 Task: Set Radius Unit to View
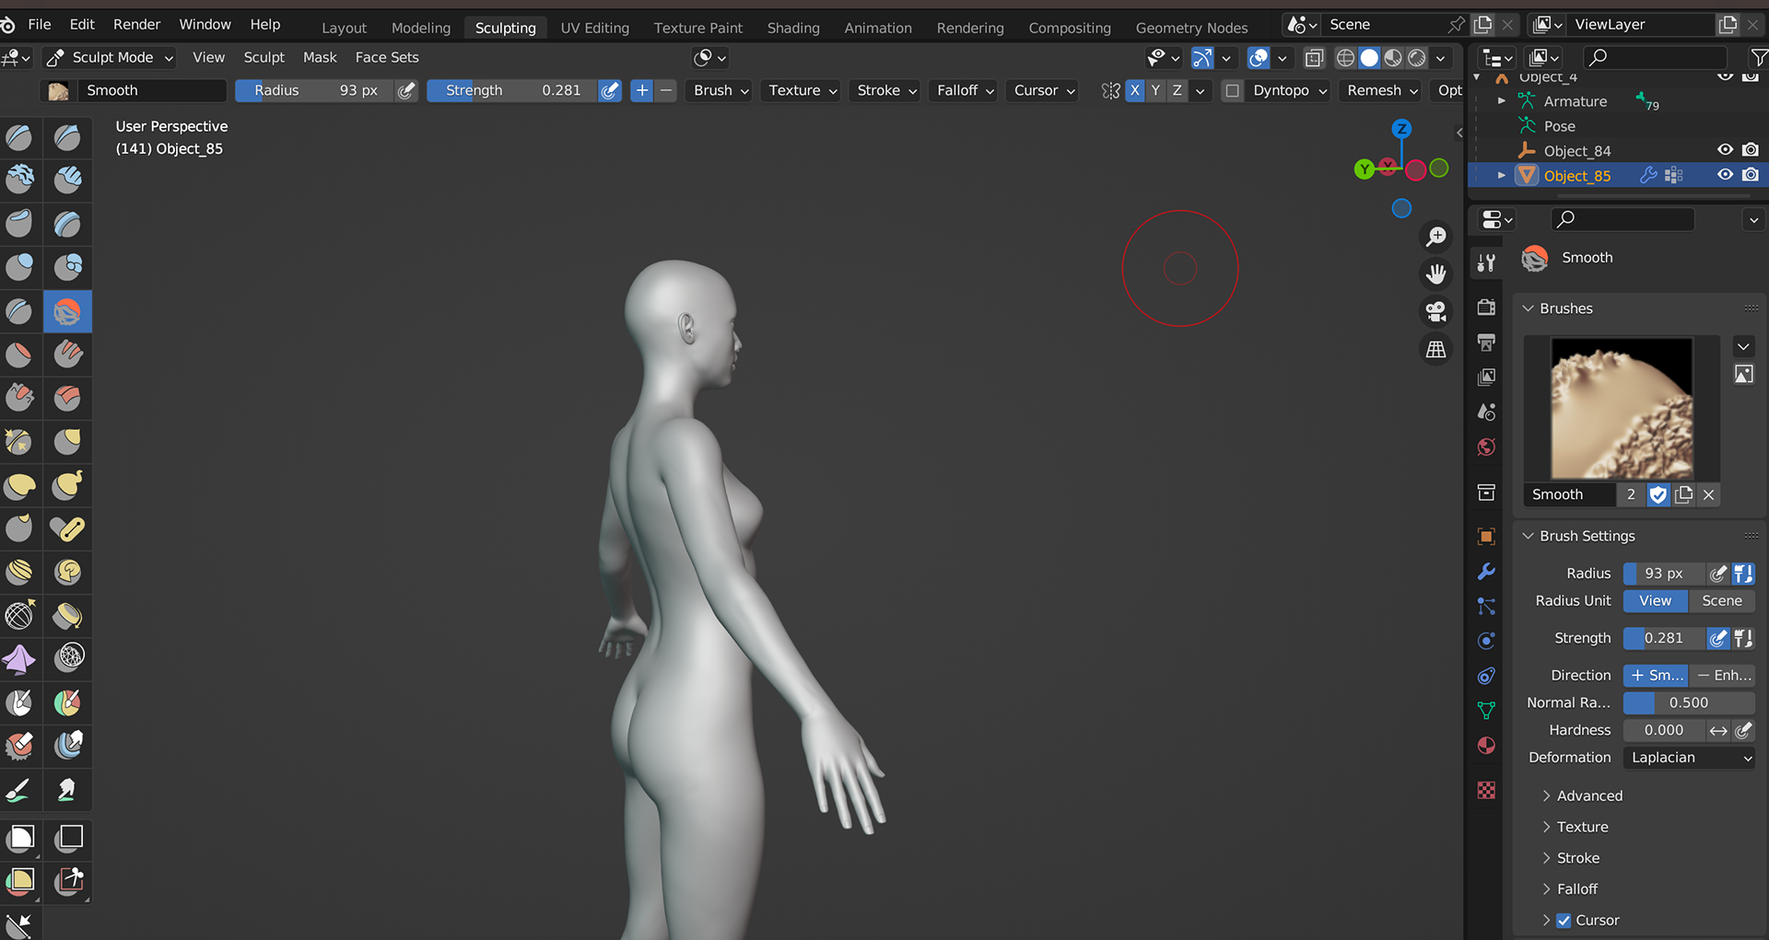pyautogui.click(x=1655, y=600)
